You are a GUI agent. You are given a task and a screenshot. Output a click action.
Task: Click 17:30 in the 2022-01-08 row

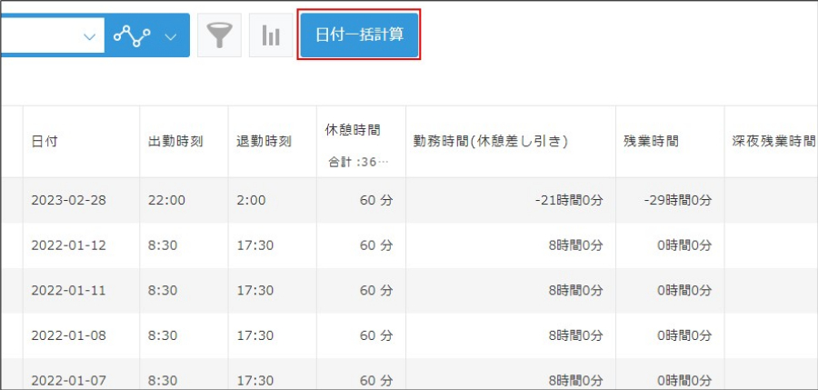tap(254, 335)
